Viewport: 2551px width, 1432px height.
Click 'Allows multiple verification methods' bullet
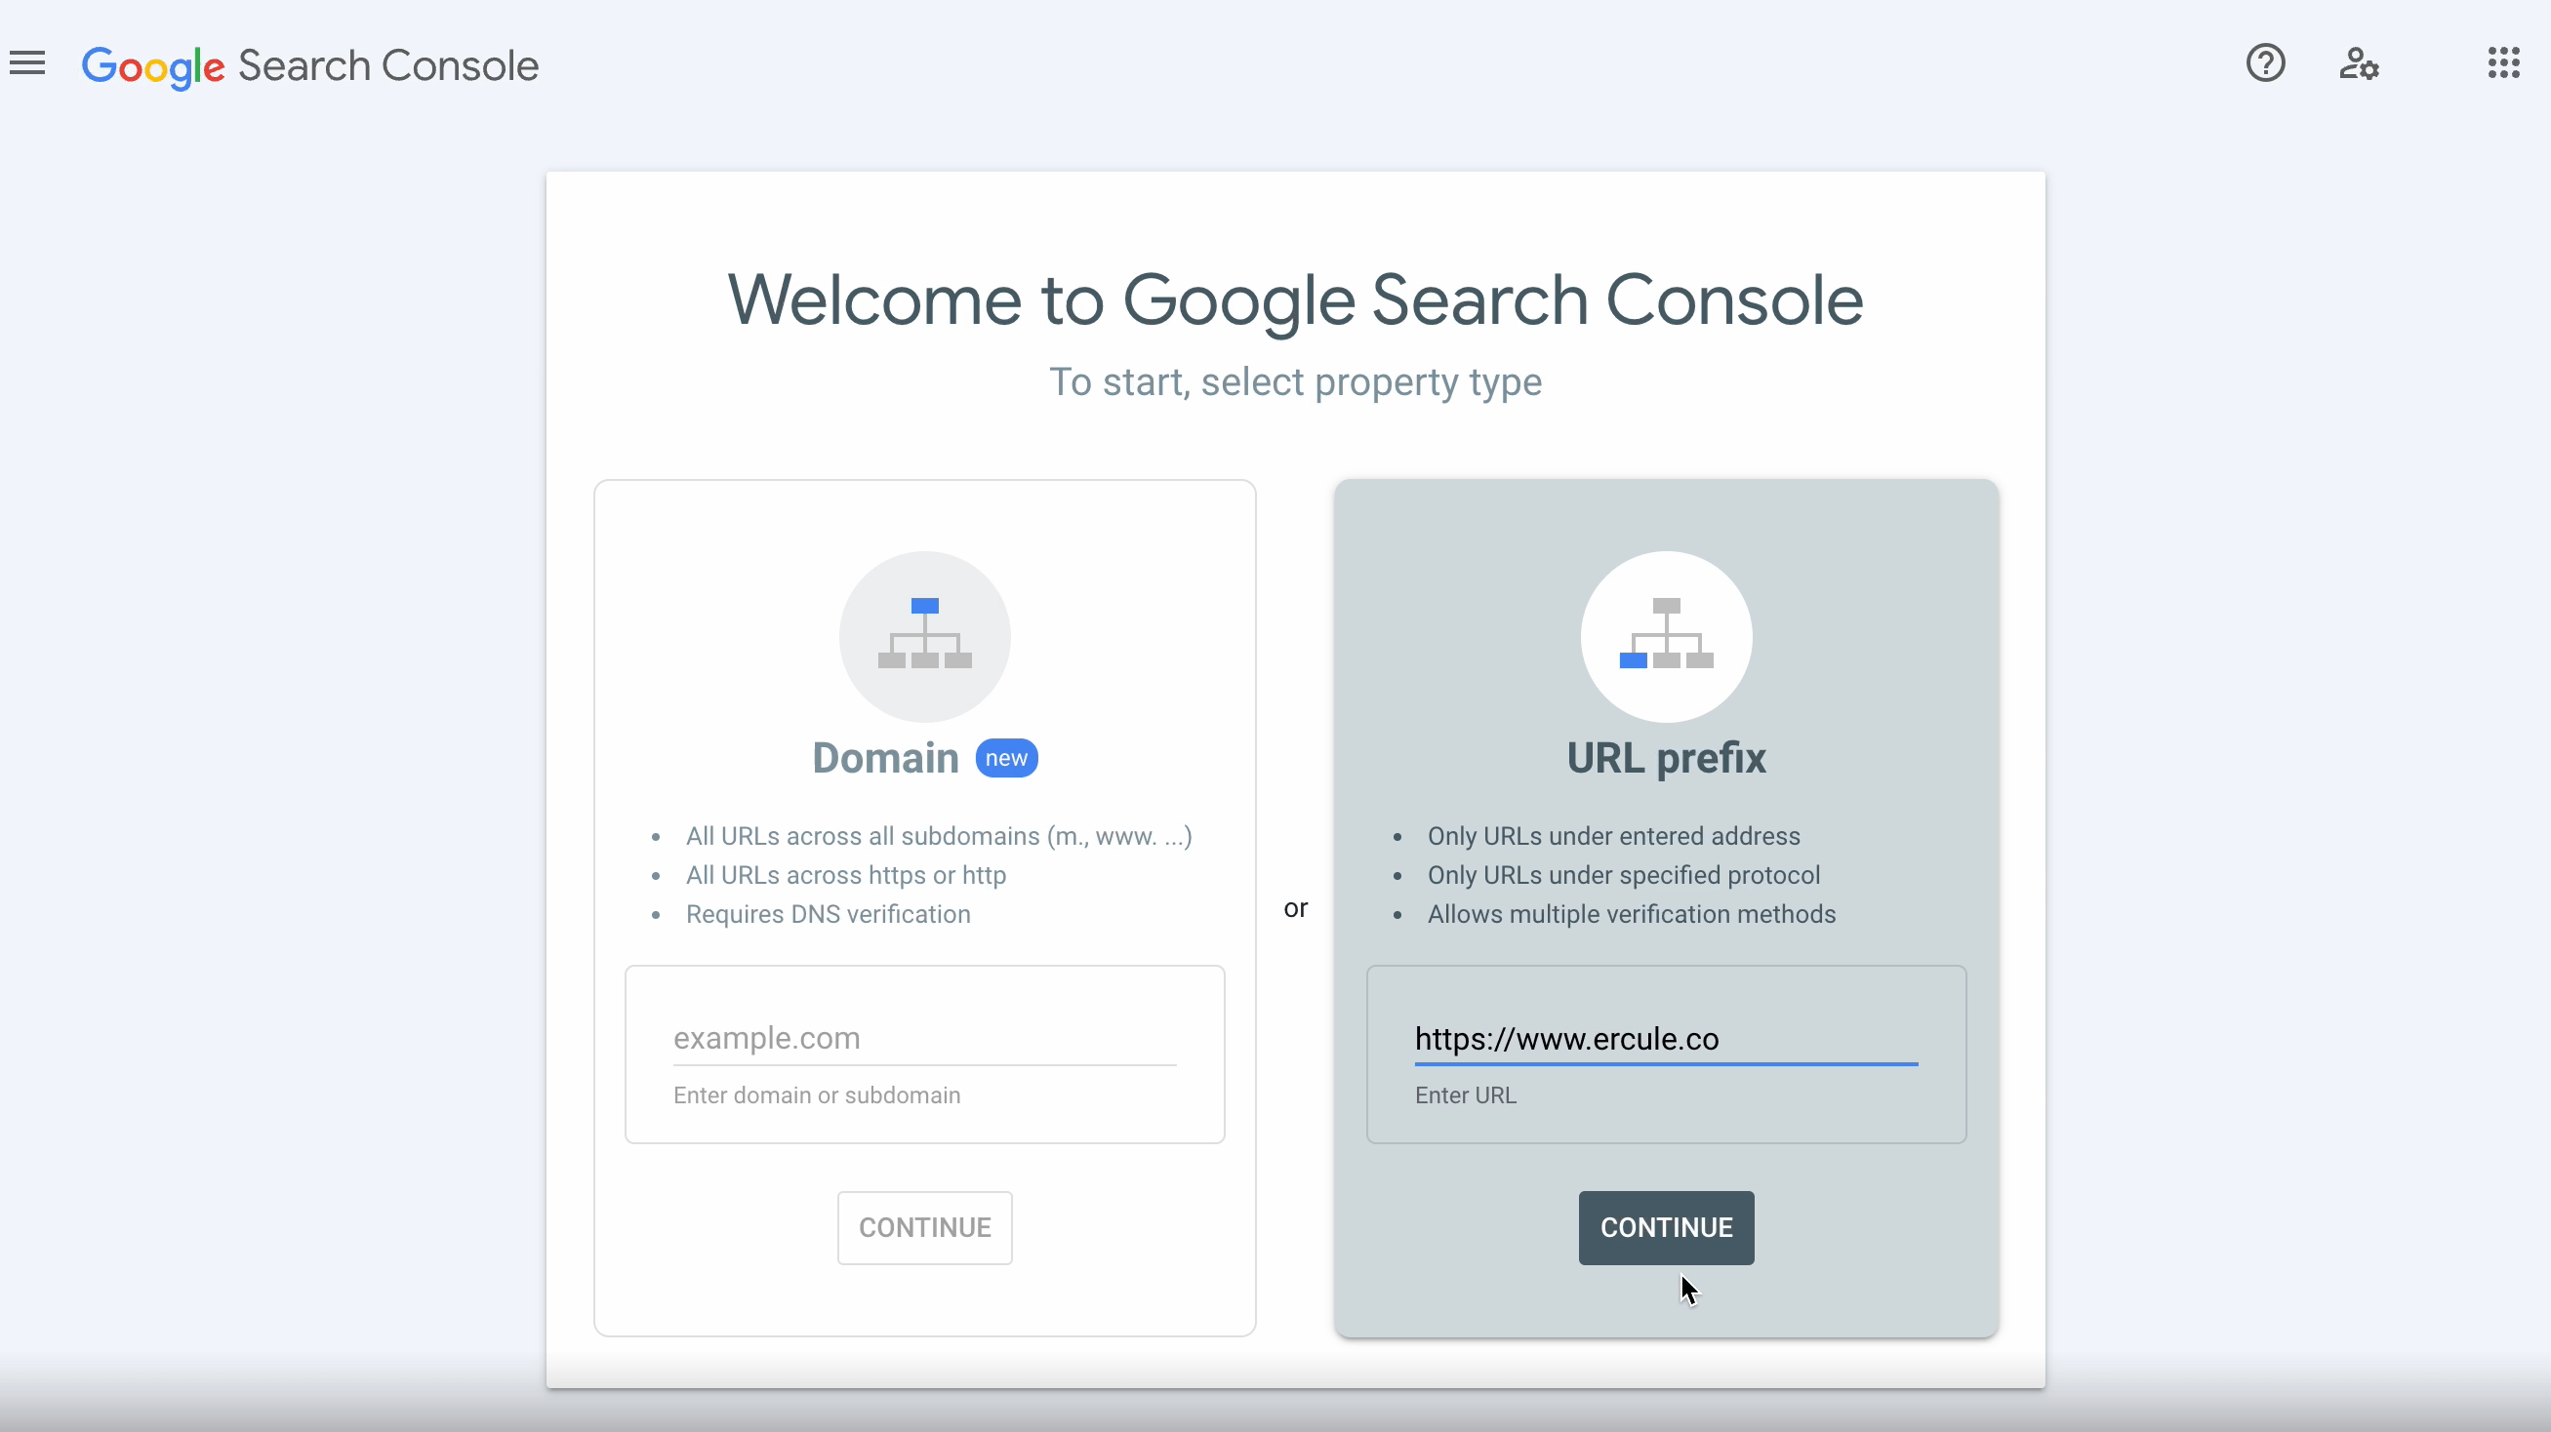click(1631, 914)
